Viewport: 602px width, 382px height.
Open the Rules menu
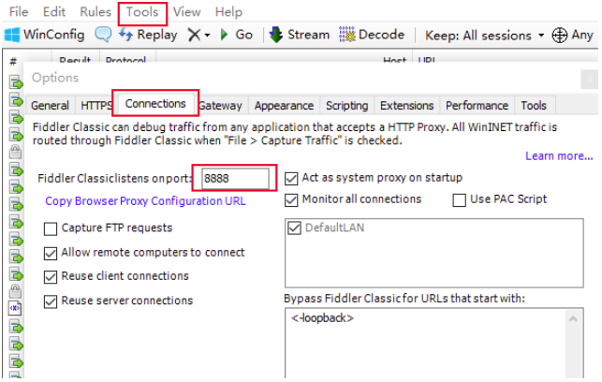(95, 12)
